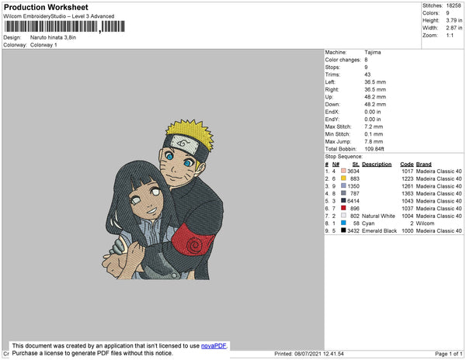Click the Naruto Hinata embroidery design preview
The height and width of the screenshot is (360, 466).
click(162, 199)
